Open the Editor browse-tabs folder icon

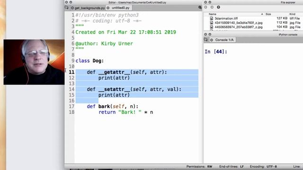67,8
